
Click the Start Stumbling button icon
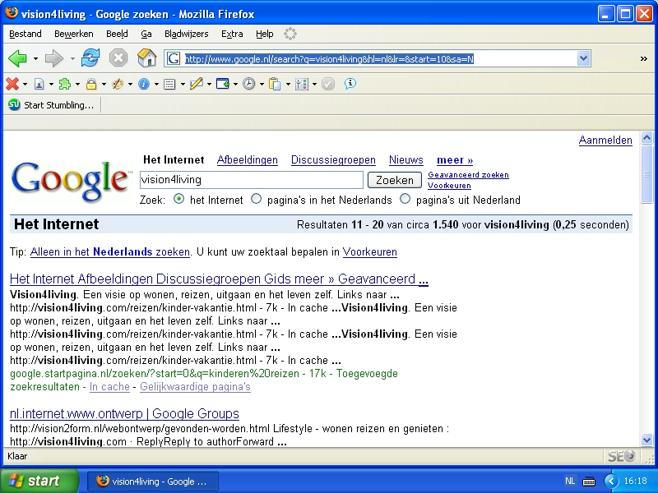pos(14,105)
